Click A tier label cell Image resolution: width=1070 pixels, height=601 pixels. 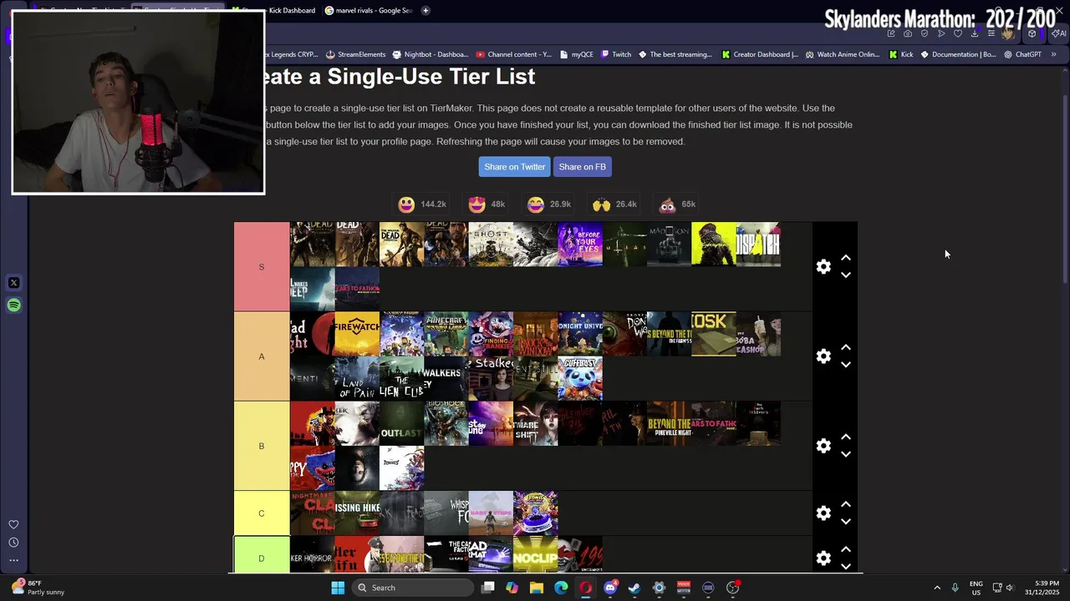[262, 356]
